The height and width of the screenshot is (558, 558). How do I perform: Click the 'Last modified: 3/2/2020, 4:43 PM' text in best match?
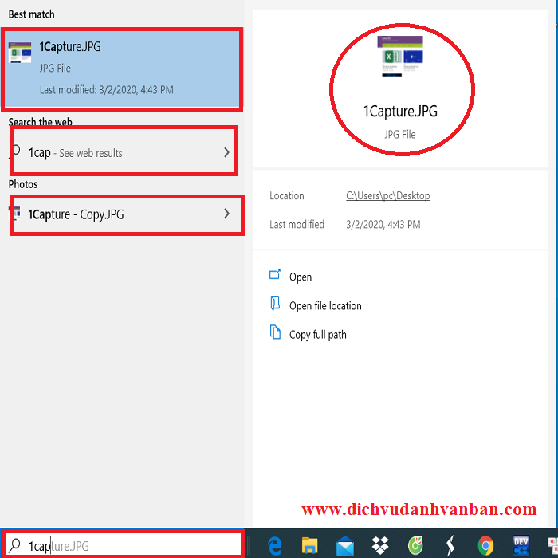[106, 89]
